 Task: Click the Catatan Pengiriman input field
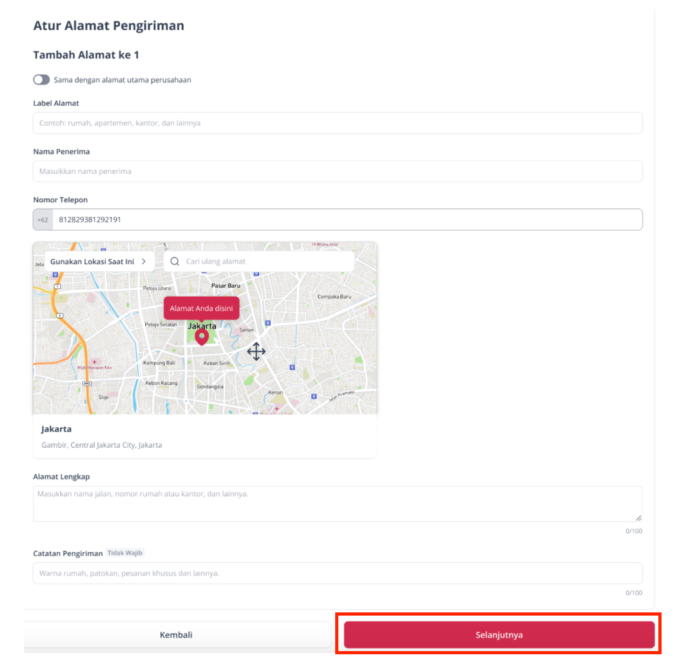(x=338, y=573)
